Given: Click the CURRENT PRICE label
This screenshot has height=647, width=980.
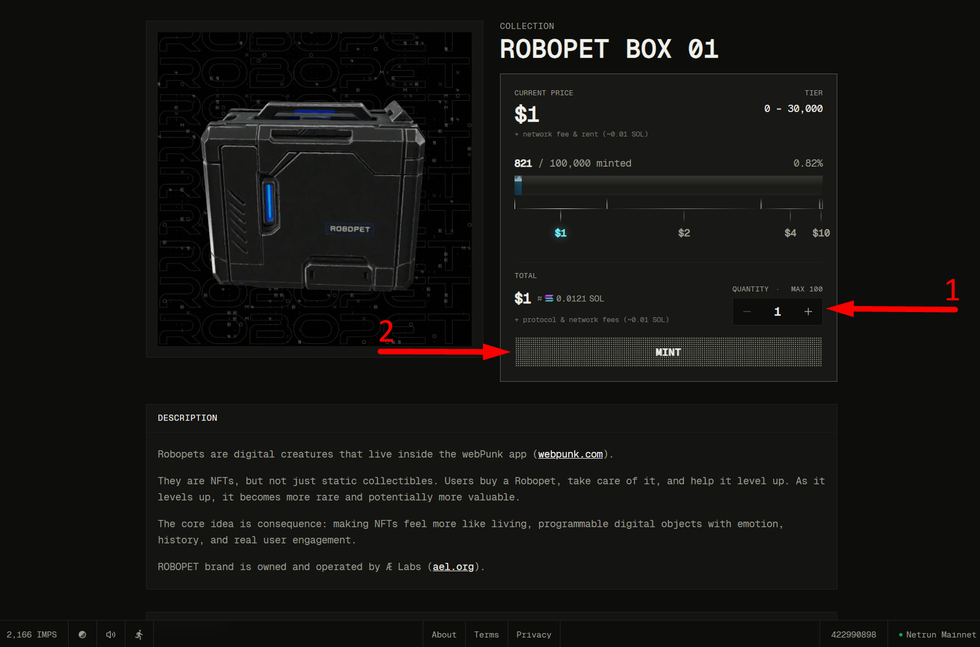Looking at the screenshot, I should pyautogui.click(x=544, y=93).
